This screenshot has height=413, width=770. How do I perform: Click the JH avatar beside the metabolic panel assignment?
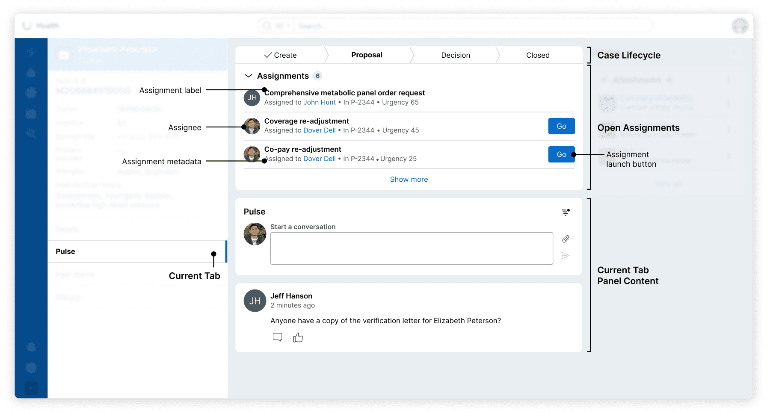[252, 98]
